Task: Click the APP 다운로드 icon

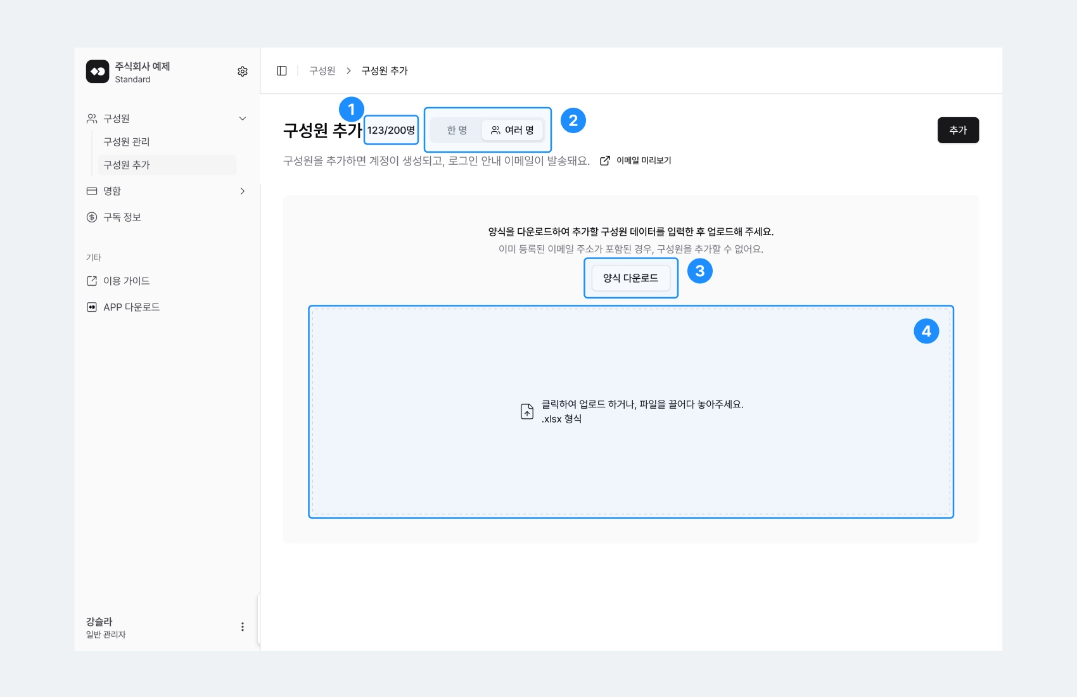Action: [x=92, y=307]
